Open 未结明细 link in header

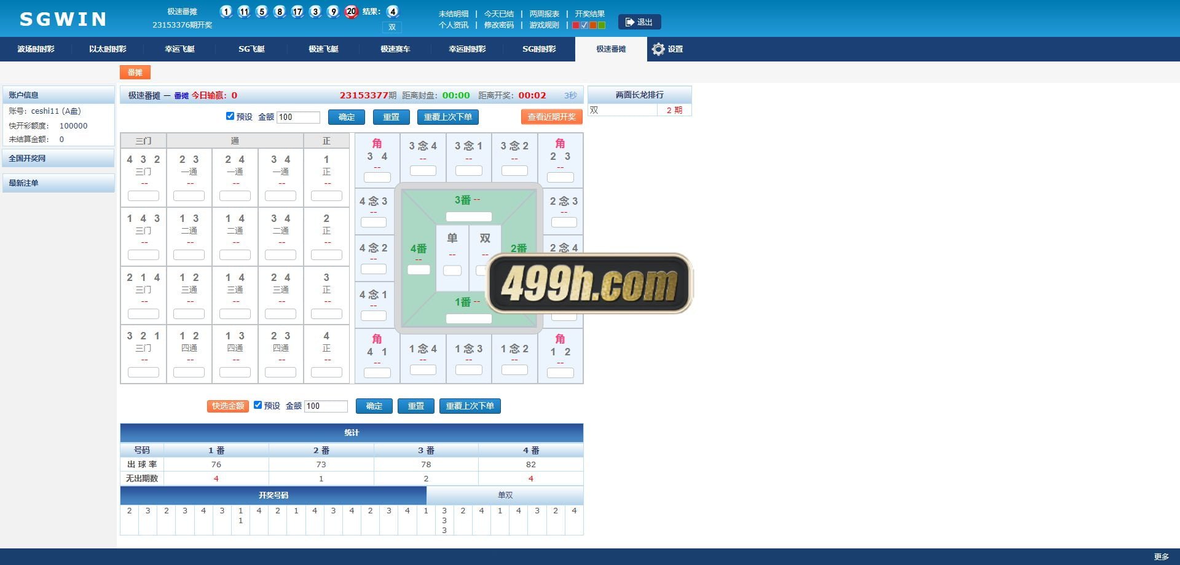pos(454,14)
